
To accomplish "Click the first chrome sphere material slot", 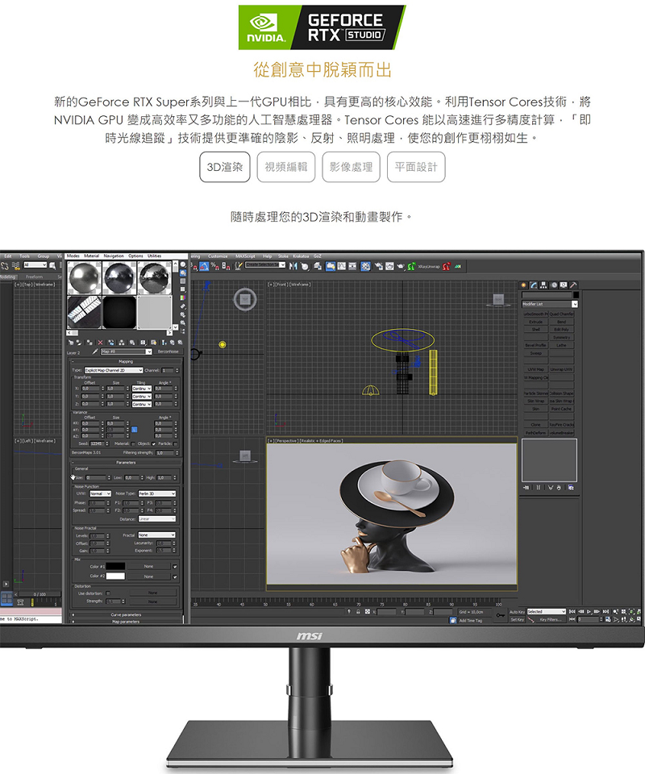I will click(x=85, y=278).
